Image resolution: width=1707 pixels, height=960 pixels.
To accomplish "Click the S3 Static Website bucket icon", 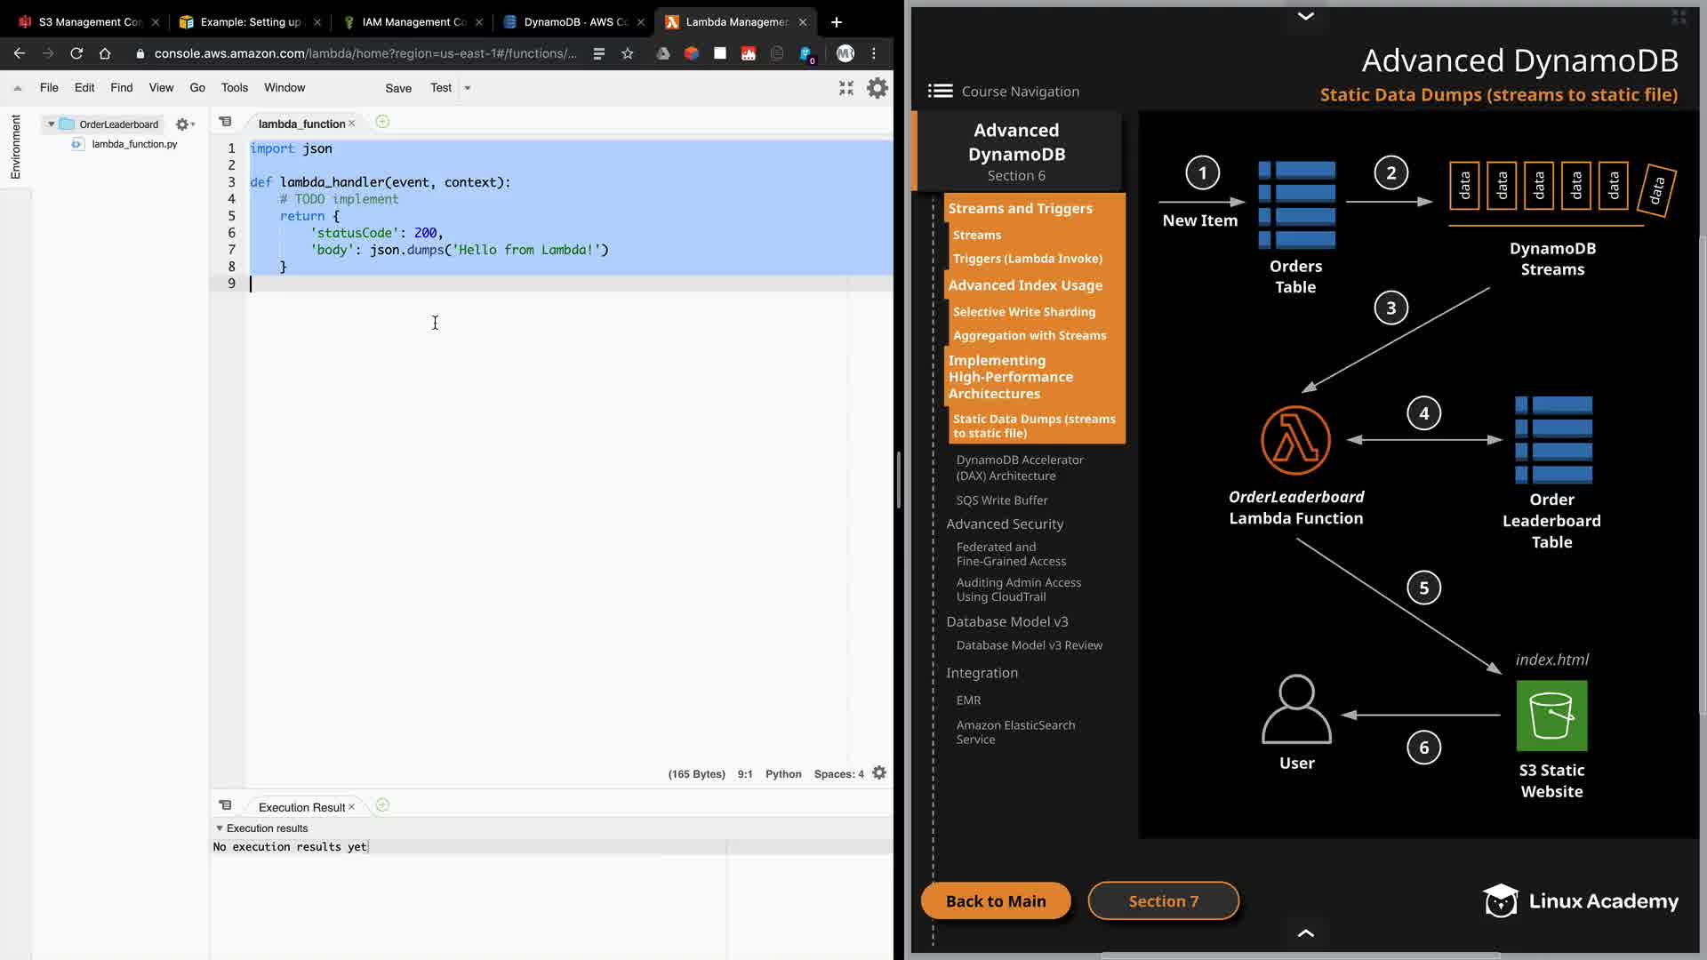I will [x=1551, y=716].
